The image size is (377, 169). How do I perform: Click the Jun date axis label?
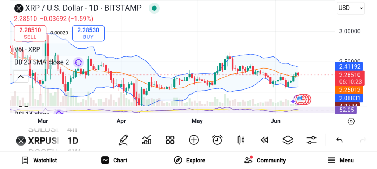275,121
